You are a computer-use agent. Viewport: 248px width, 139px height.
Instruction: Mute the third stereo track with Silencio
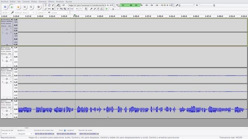[x=3, y=75]
